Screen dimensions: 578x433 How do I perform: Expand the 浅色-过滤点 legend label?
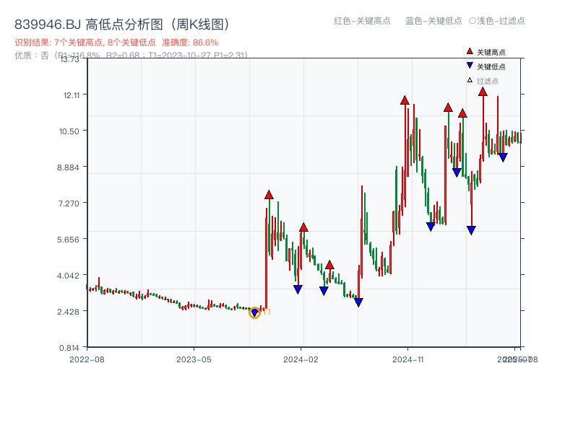[500, 21]
